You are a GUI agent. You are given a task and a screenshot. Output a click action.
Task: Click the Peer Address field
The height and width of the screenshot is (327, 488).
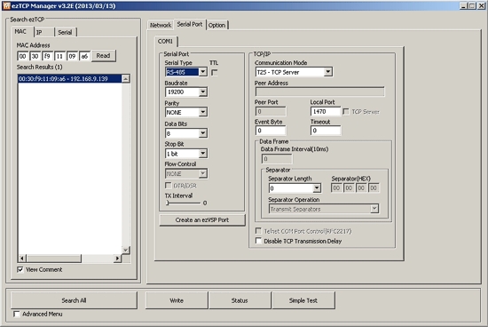(319, 92)
